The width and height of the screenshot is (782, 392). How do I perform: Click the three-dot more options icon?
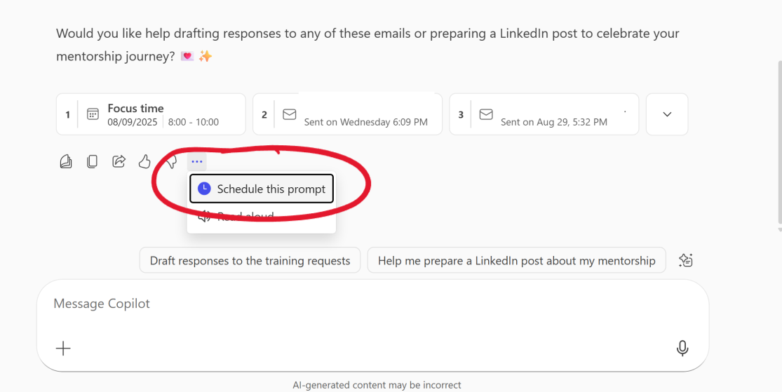[x=197, y=162]
